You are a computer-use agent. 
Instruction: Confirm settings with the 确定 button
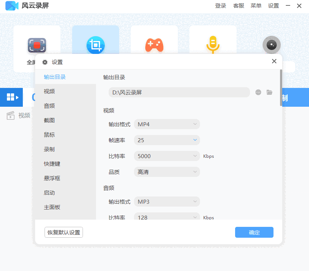254,232
